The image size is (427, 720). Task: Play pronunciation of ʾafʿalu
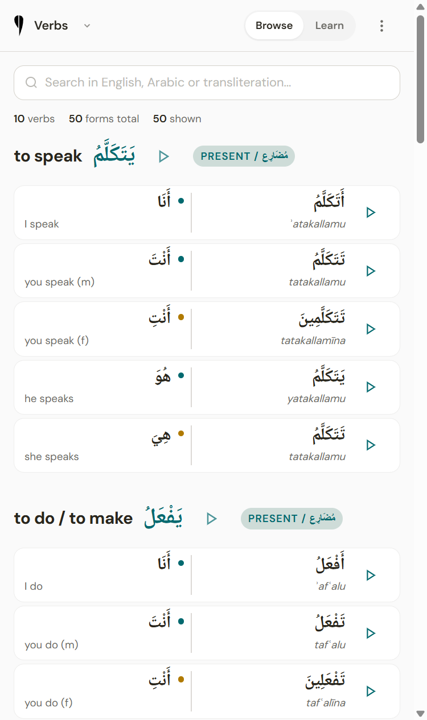[x=371, y=575]
